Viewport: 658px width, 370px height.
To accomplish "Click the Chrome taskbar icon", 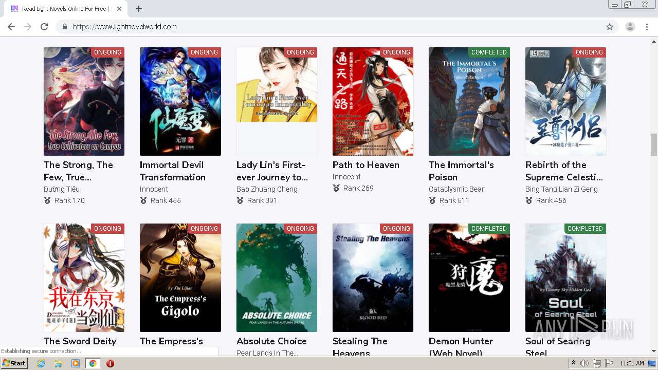I will pos(93,363).
